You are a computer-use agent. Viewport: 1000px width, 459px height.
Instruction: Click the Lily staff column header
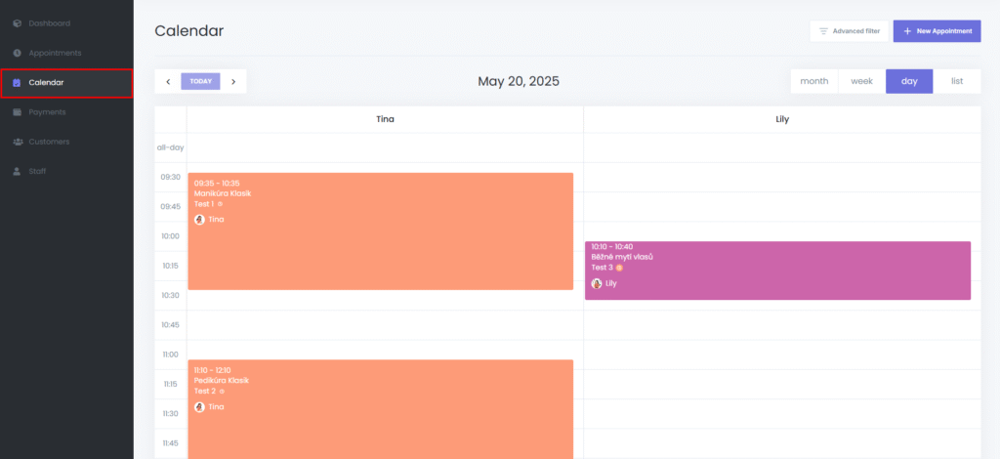[781, 119]
